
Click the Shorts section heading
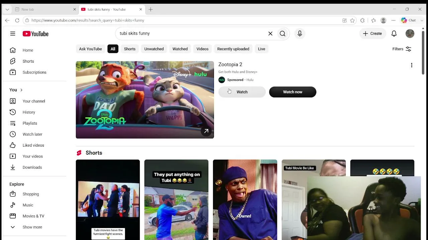[x=94, y=153]
